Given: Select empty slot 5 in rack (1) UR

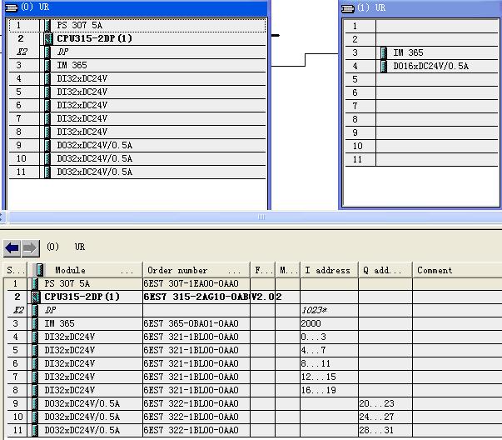Looking at the screenshot, I should [421, 79].
